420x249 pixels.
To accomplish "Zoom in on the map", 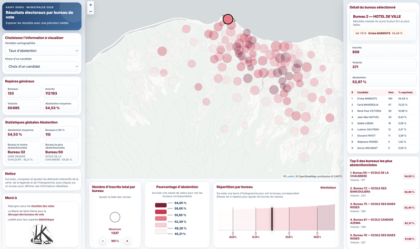I will (91, 5).
